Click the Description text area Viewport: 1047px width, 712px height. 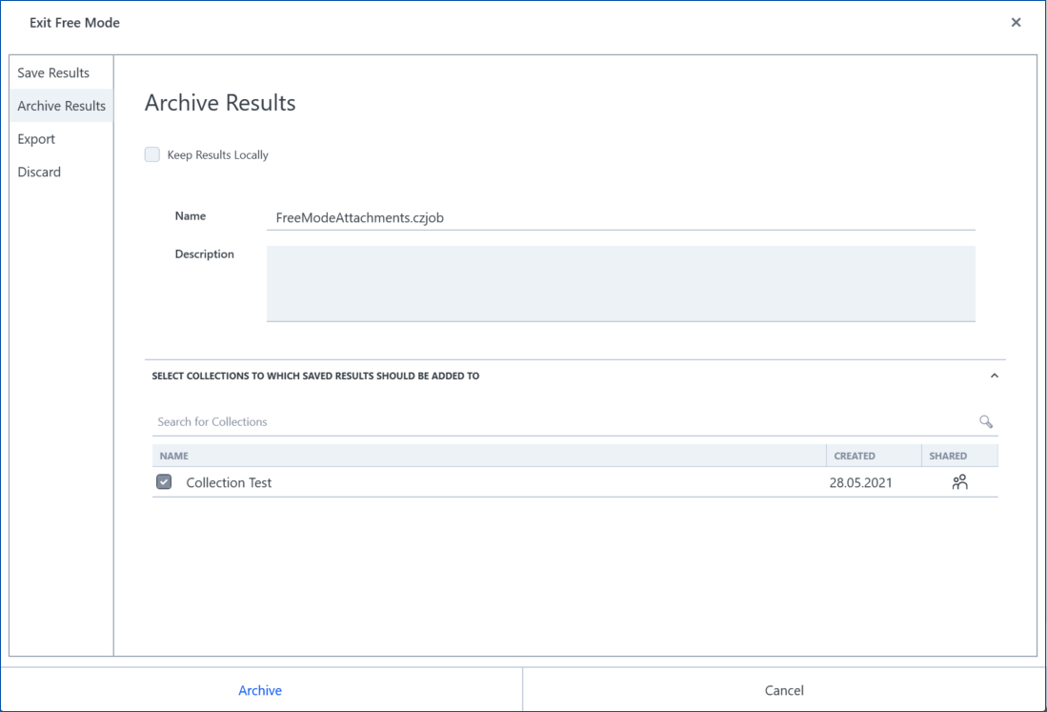(x=619, y=283)
